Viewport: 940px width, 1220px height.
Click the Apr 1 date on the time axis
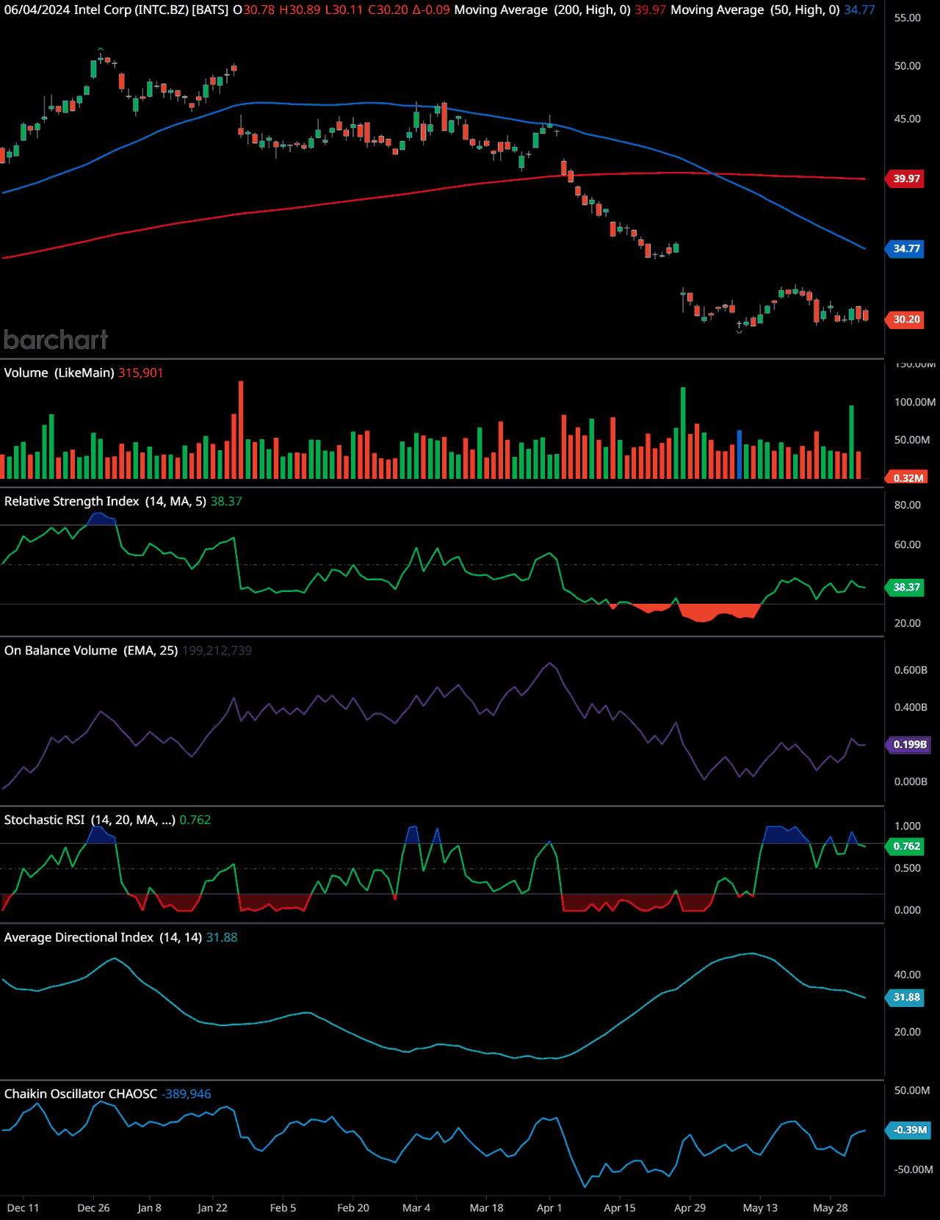point(549,1208)
